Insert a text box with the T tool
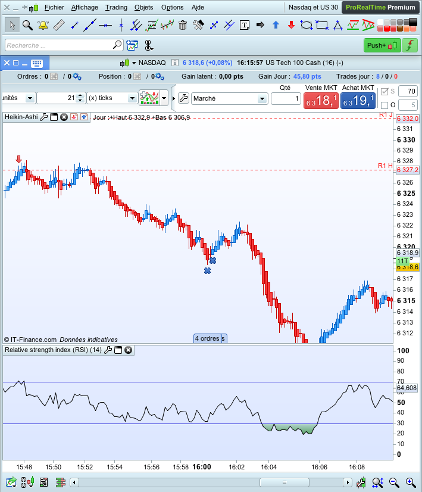422x492 pixels. tap(244, 25)
